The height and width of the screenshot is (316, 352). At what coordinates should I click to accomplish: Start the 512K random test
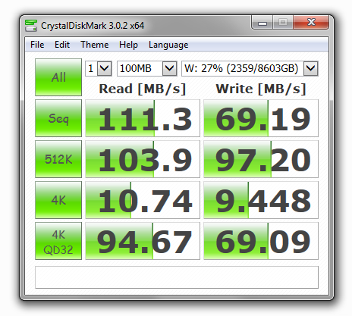[58, 159]
